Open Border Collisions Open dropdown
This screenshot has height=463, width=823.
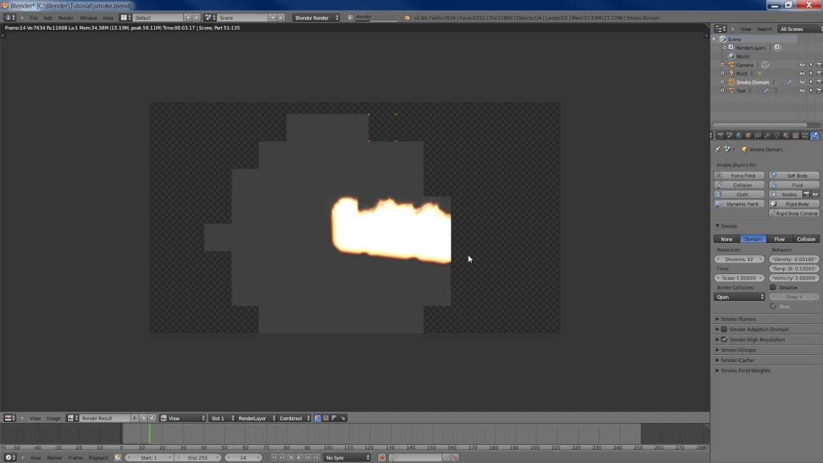(x=740, y=297)
